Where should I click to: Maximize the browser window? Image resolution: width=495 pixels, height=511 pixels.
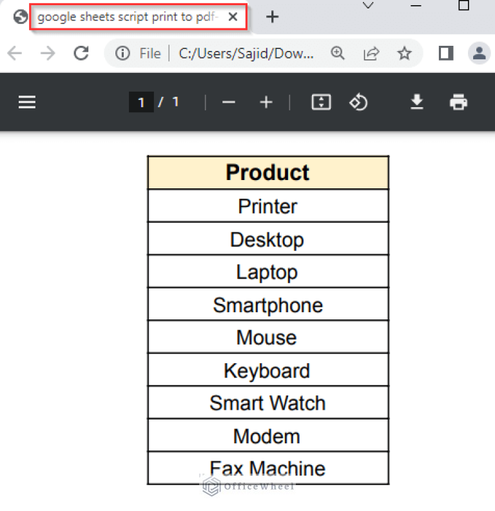pos(463,6)
